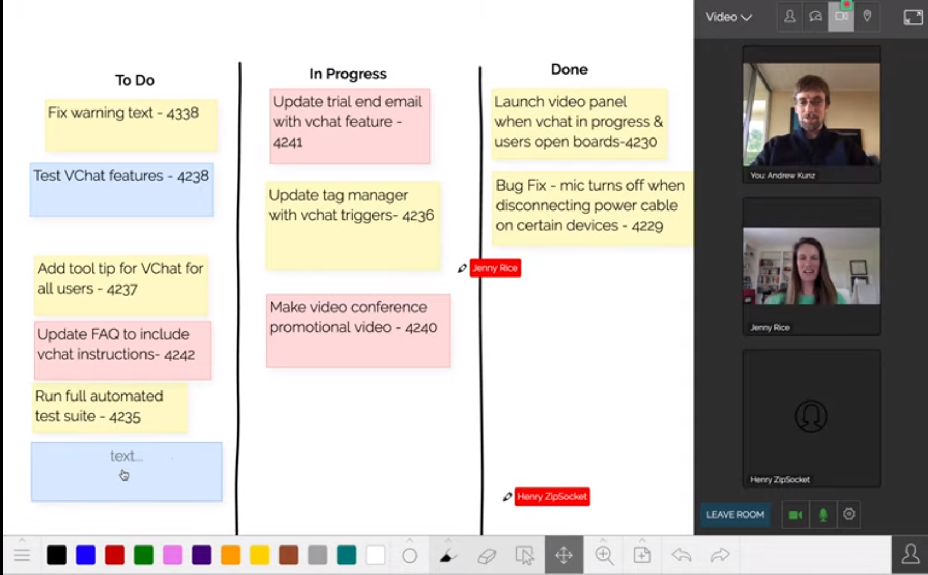928x575 pixels.
Task: Open video chat settings gear
Action: (x=849, y=514)
